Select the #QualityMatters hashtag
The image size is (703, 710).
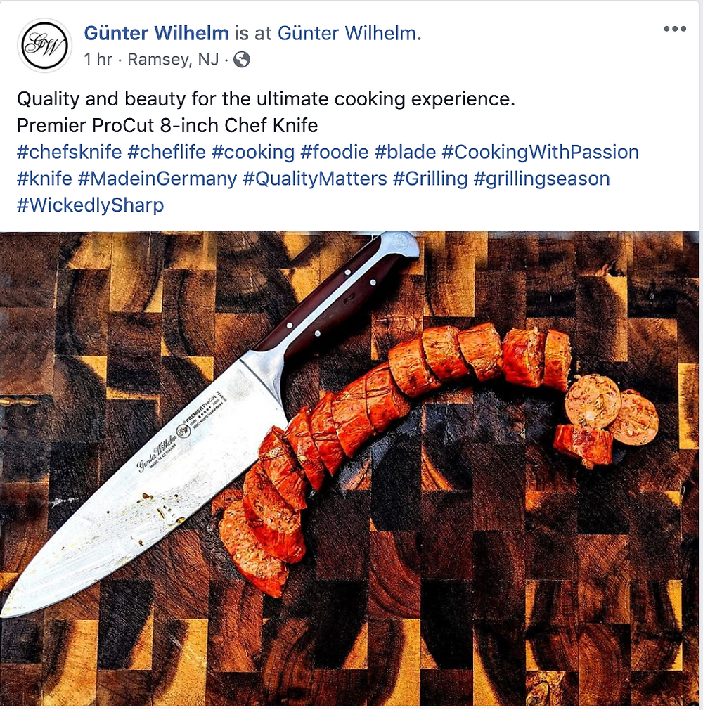(315, 179)
